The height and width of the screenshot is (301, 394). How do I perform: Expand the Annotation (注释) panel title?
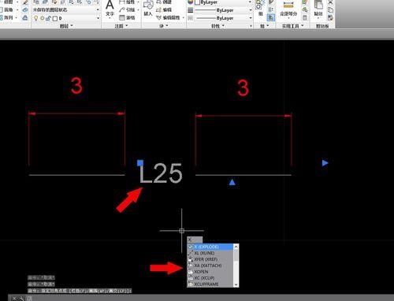point(121,26)
